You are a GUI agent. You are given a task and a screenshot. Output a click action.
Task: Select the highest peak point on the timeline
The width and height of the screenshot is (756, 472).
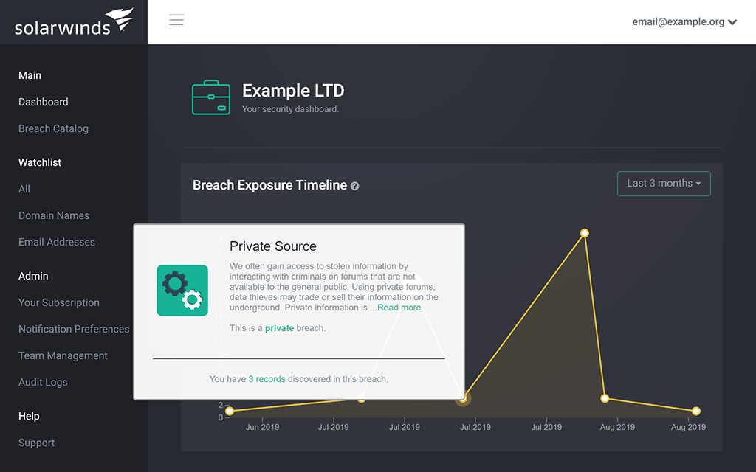585,233
